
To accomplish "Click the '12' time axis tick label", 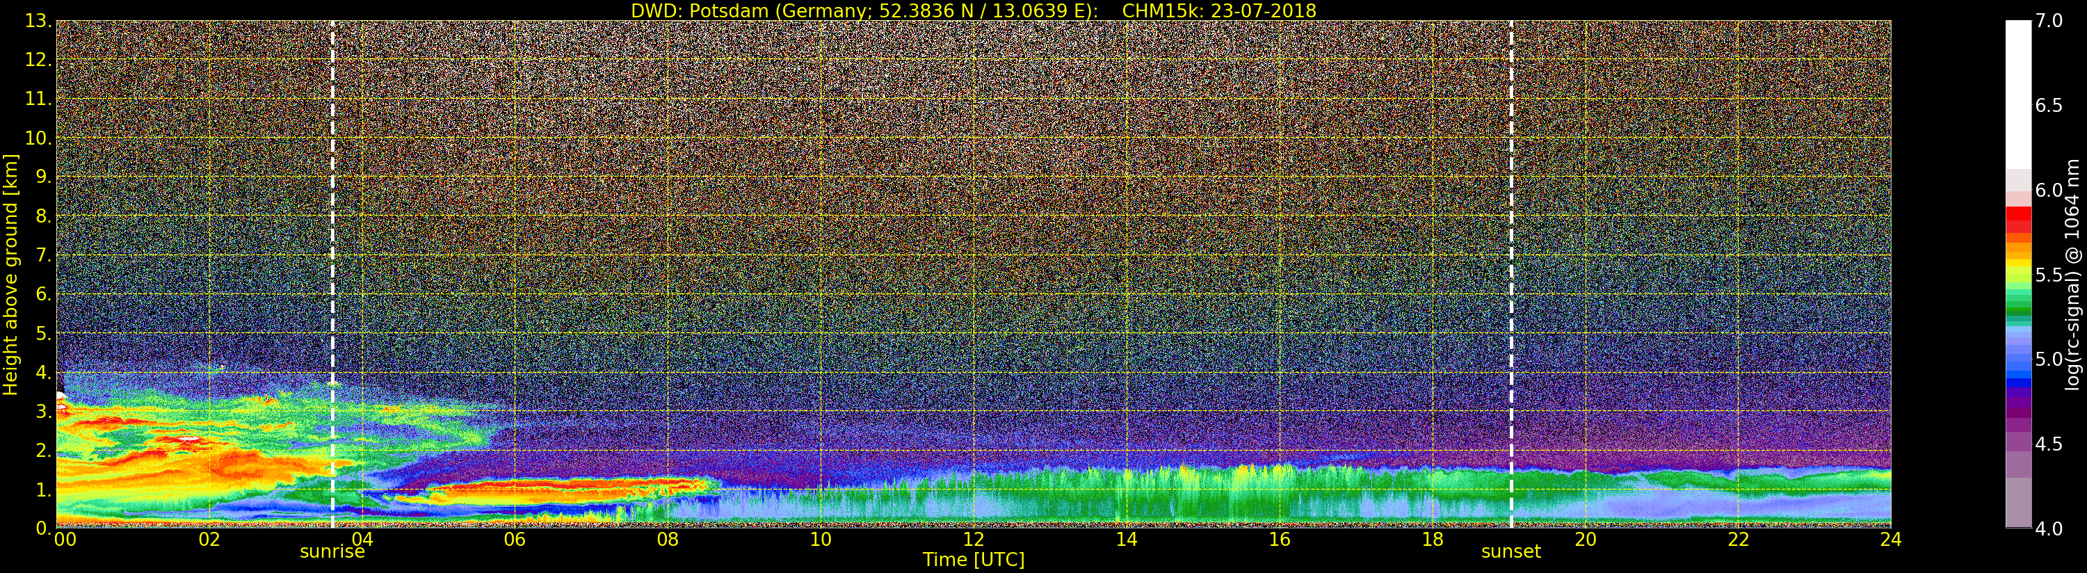I will tap(973, 540).
